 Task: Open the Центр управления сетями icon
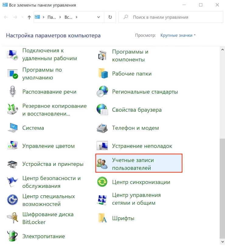click(102, 200)
